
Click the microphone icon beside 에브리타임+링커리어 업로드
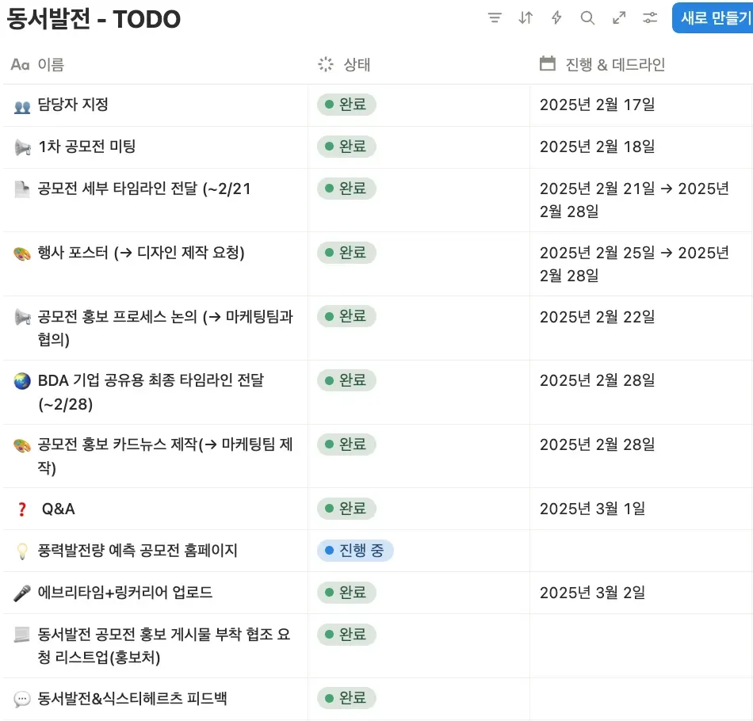click(x=22, y=593)
